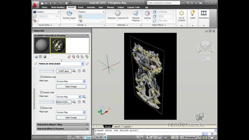Delete map info next to MAPA-ROBO button
Screen dimensions: 249x140
click(74, 102)
